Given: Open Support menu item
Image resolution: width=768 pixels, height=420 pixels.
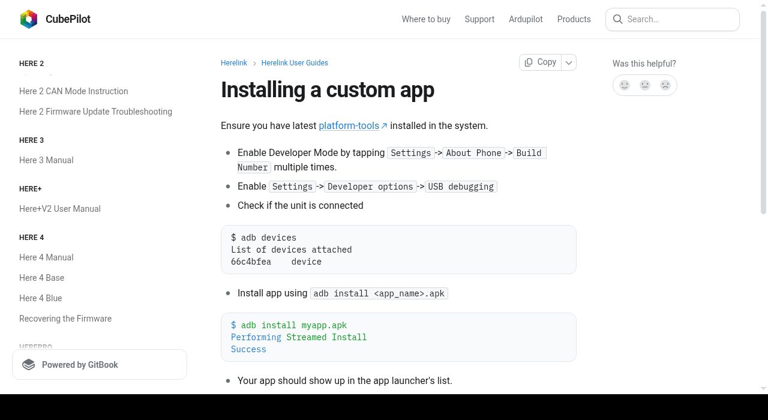Looking at the screenshot, I should (x=479, y=19).
